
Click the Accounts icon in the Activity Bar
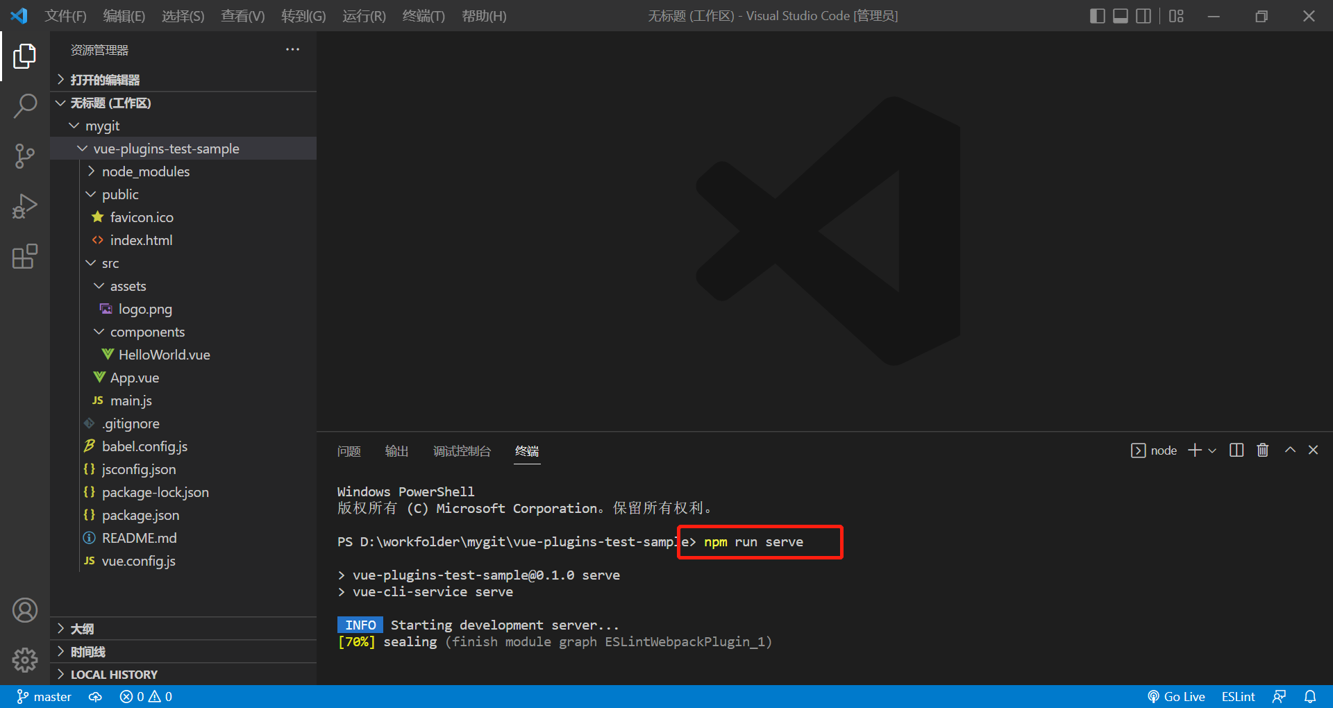tap(25, 610)
